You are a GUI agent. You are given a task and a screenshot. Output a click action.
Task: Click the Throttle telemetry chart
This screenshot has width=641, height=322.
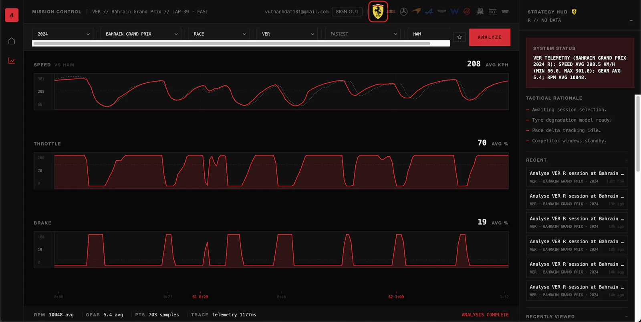click(x=271, y=170)
